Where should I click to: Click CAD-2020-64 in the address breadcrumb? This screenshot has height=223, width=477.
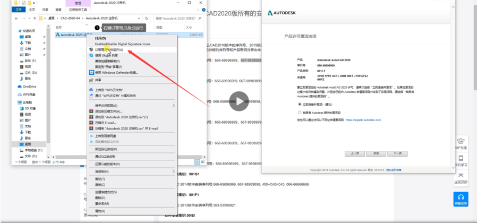70,18
